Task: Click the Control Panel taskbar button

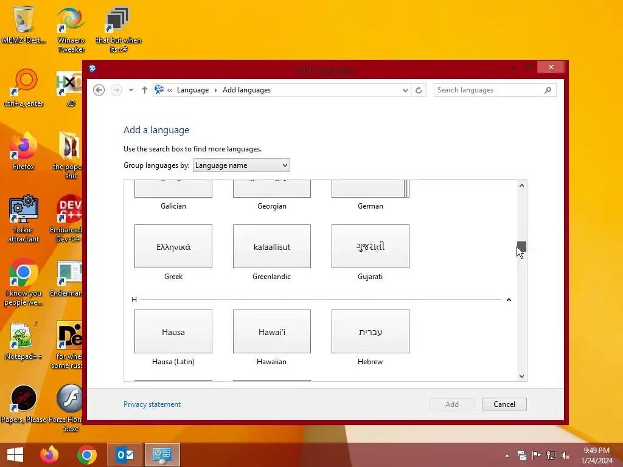Action: click(x=162, y=455)
